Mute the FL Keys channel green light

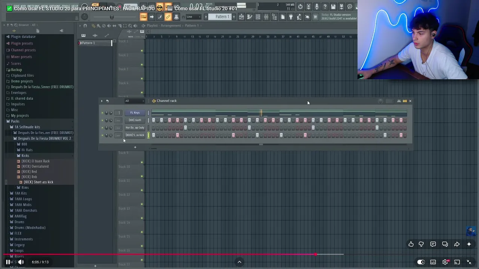point(102,112)
